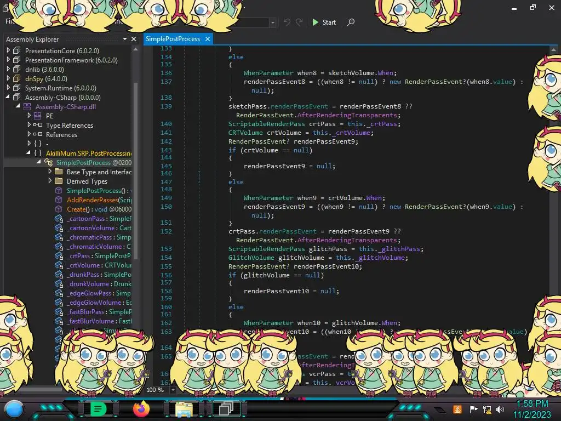Select the _edgeGlowPass field in tree

click(99, 293)
